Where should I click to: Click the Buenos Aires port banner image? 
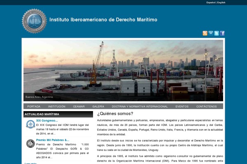click(x=123, y=70)
